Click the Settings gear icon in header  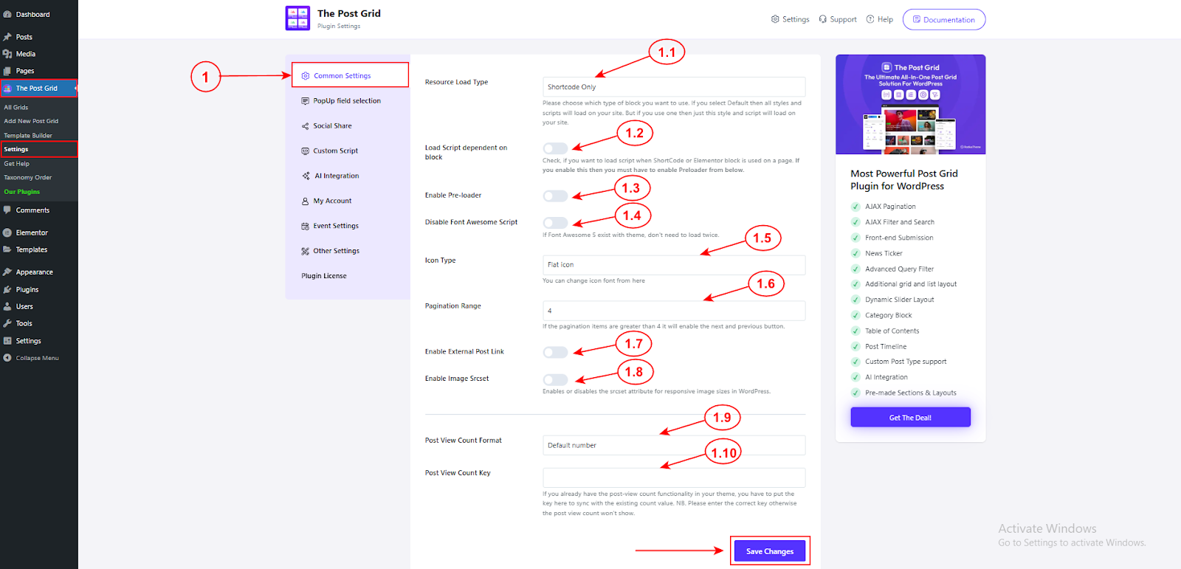[775, 19]
